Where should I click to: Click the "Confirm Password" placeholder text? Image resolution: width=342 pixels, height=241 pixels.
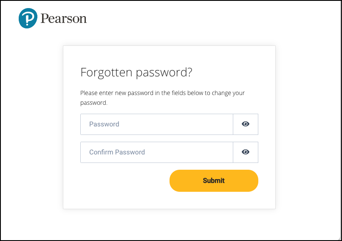pos(117,152)
